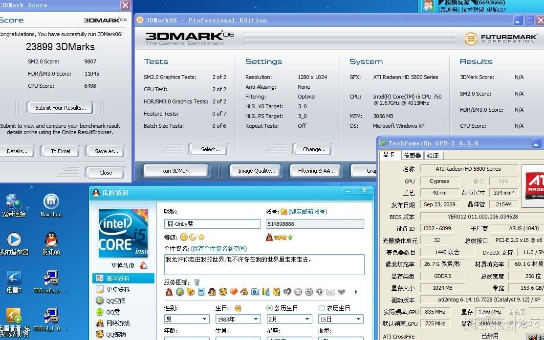Click the To Excel button
544x340 pixels.
pyautogui.click(x=61, y=151)
